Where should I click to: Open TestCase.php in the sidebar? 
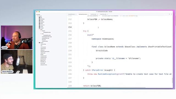pyautogui.click(x=45, y=41)
